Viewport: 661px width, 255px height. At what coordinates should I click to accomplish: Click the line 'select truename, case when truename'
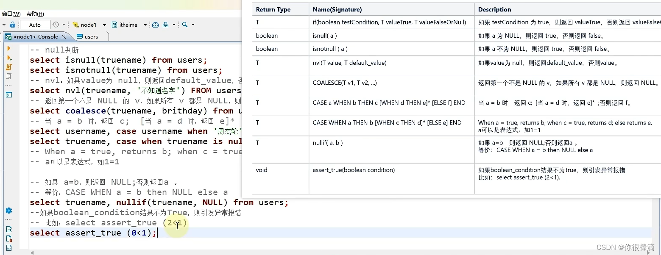click(x=136, y=141)
